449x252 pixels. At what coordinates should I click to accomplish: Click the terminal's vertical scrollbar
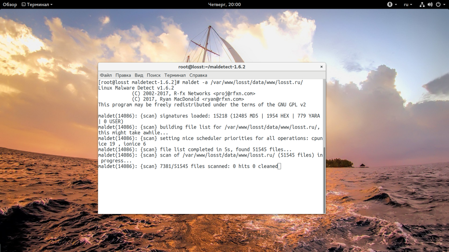pyautogui.click(x=324, y=184)
